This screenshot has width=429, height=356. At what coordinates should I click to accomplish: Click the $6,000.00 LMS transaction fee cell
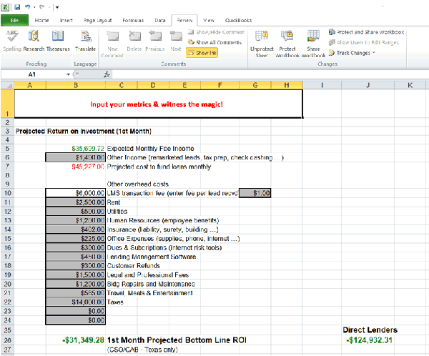click(76, 193)
